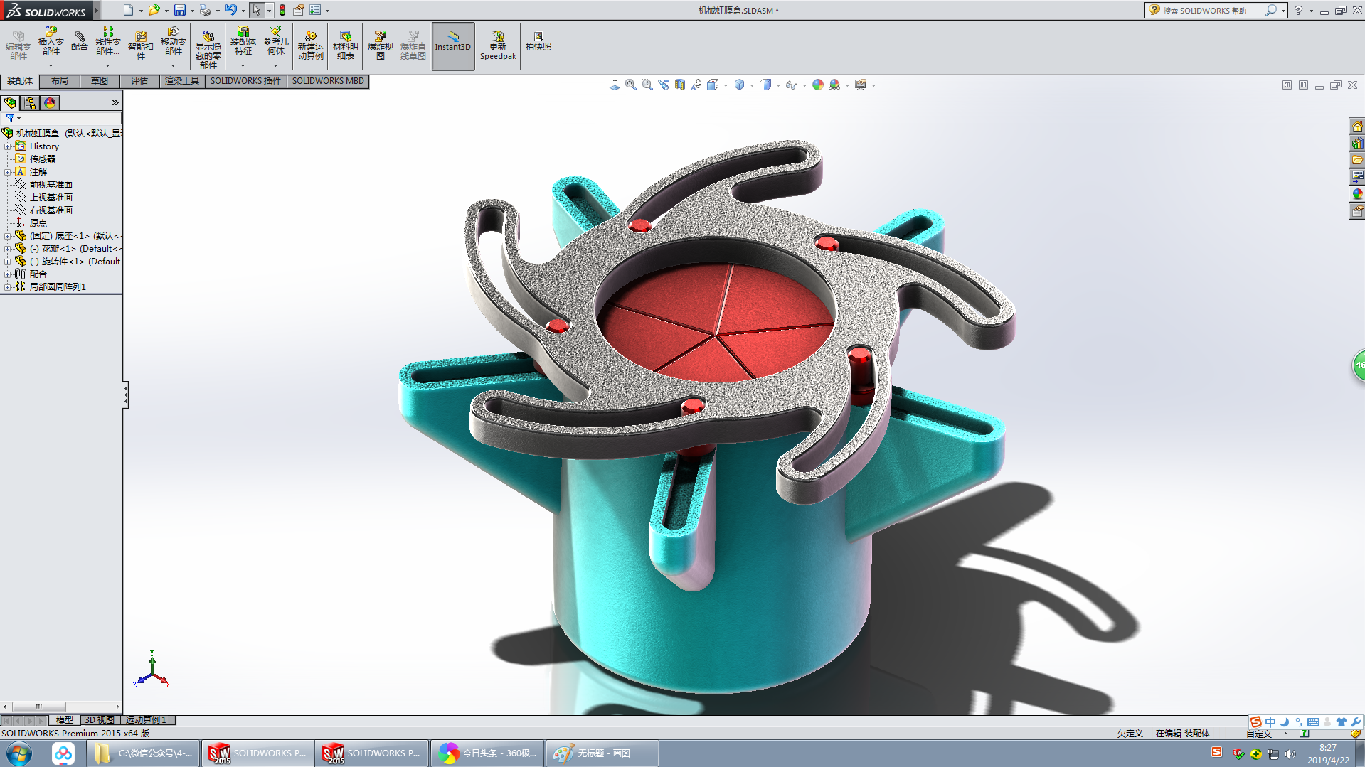Open the 材料明细表 (Bill of Materials) tool
Screen dimensions: 1365x767
(x=345, y=45)
